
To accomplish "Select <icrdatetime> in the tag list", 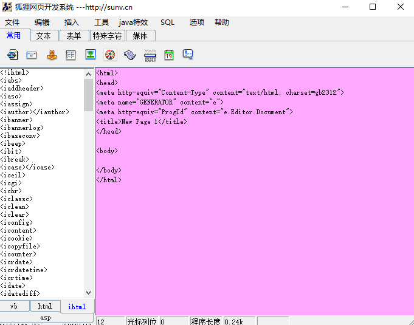I will pyautogui.click(x=24, y=270).
